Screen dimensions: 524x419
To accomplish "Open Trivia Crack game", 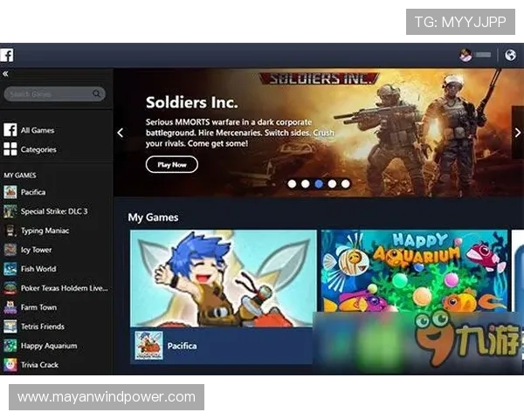I will pyautogui.click(x=39, y=365).
